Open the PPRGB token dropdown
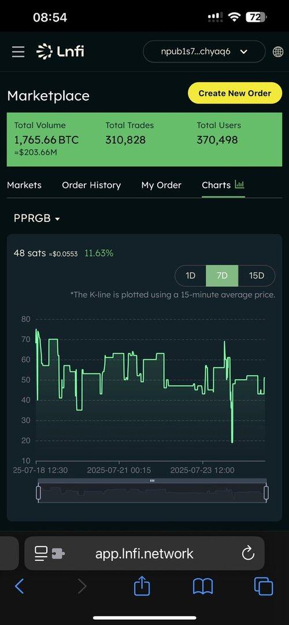This screenshot has height=625, width=289. tap(36, 219)
